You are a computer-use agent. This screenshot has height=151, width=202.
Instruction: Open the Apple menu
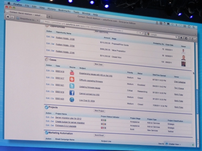[x=9, y=3]
